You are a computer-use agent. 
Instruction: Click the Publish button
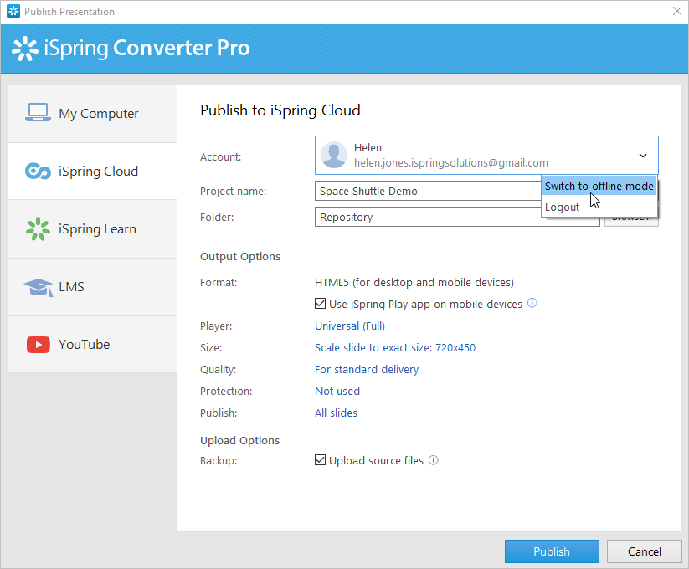(552, 551)
